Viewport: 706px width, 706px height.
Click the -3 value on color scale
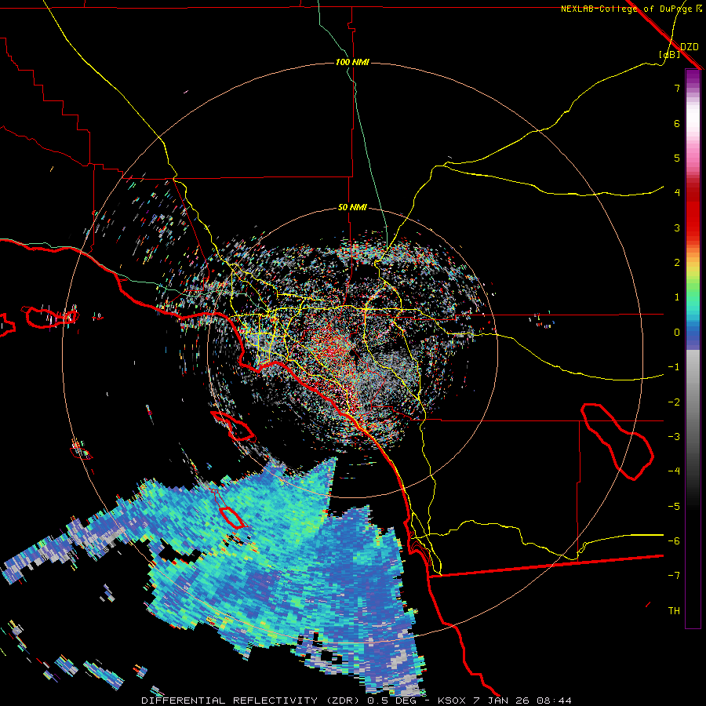[x=674, y=437]
